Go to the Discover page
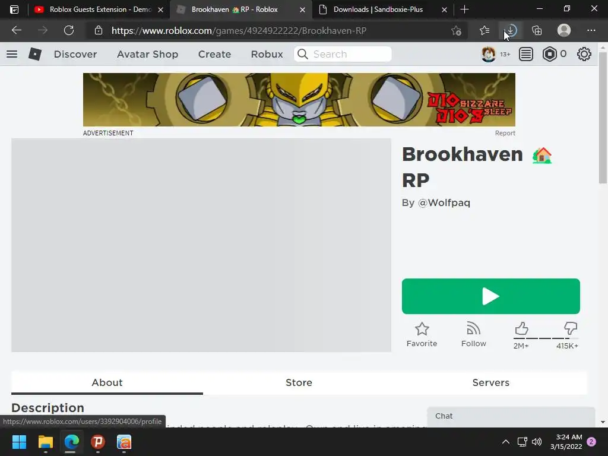The width and height of the screenshot is (608, 456). (75, 54)
